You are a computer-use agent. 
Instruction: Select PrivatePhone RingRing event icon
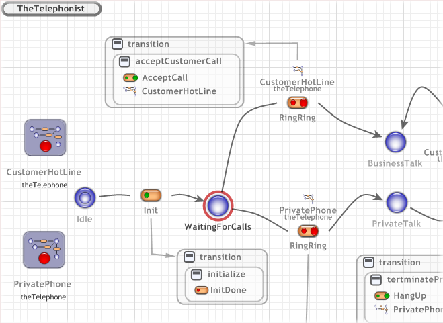pyautogui.click(x=308, y=231)
